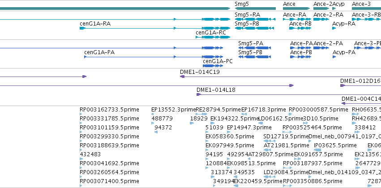Select the 349535 EST label
The image size is (381, 188).
point(244,172)
